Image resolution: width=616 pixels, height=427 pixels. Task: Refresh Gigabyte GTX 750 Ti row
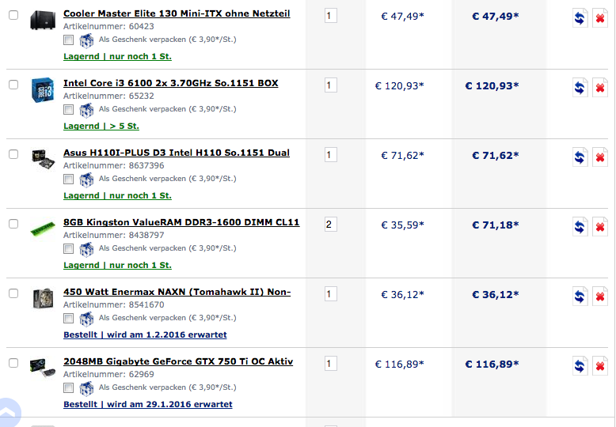click(580, 366)
